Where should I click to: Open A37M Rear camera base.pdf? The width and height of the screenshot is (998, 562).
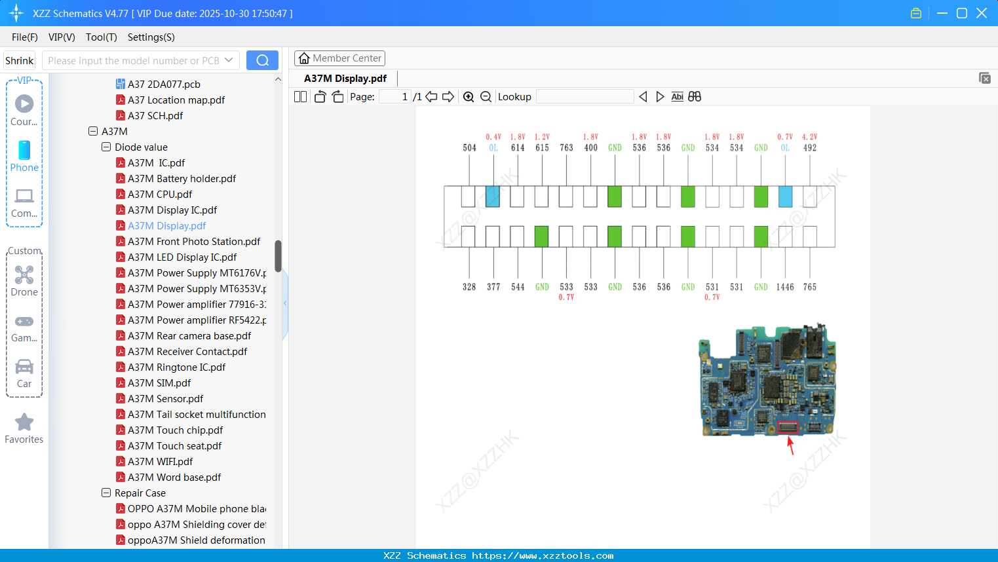(x=189, y=335)
